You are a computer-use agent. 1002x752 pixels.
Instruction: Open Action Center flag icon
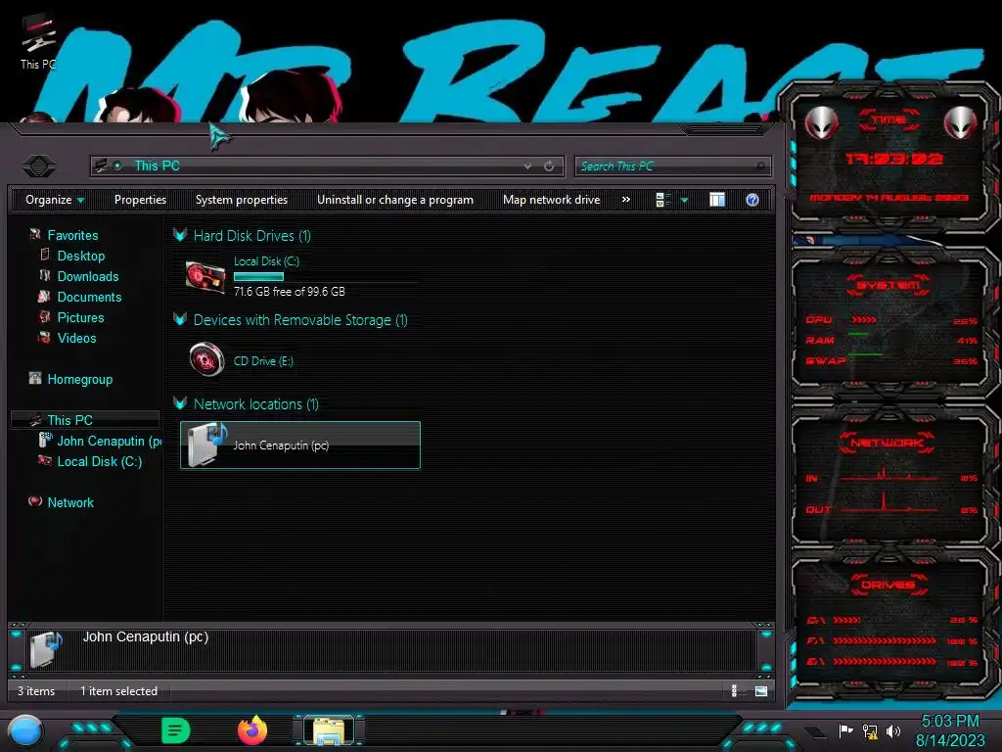(846, 730)
